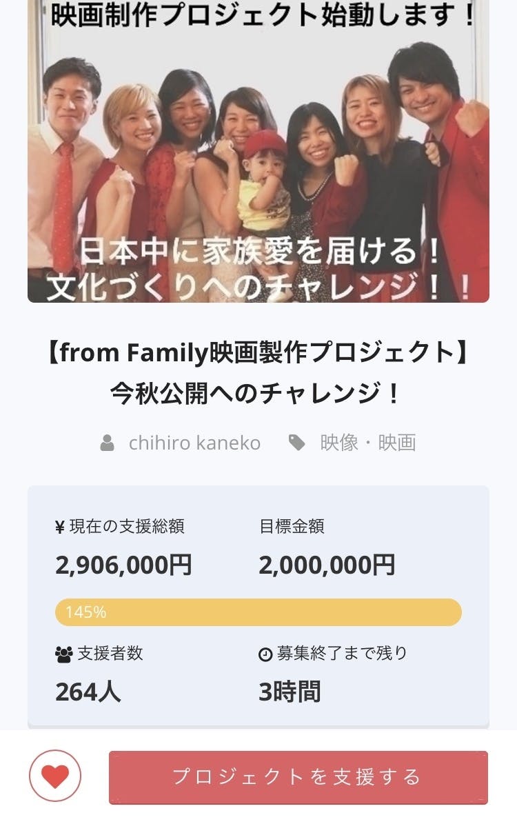
Task: Open the project hero image
Action: tap(258, 152)
